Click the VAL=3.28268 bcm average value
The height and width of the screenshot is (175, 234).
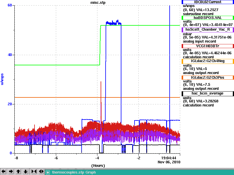click(x=207, y=101)
